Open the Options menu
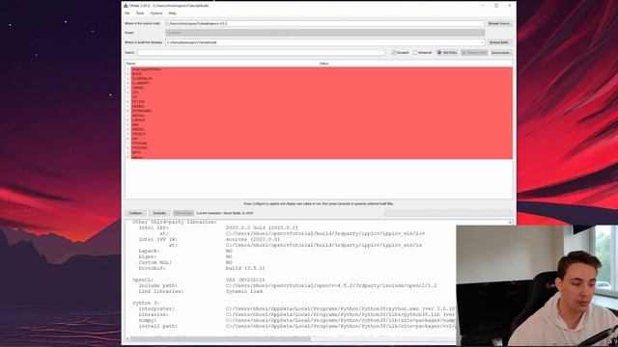Image resolution: width=618 pixels, height=347 pixels. pyautogui.click(x=156, y=13)
